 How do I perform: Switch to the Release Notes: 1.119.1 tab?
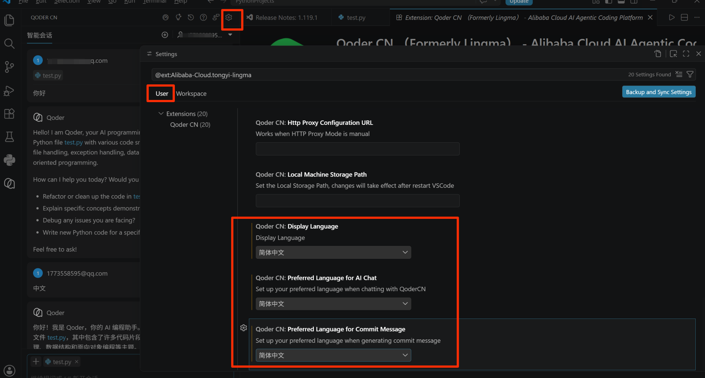(286, 17)
